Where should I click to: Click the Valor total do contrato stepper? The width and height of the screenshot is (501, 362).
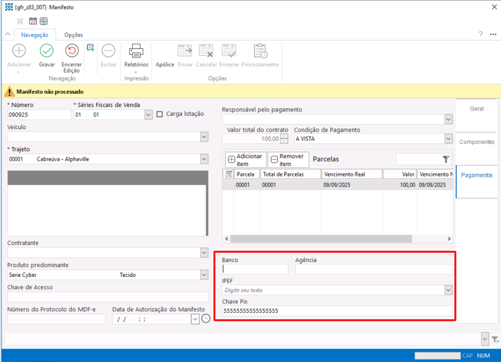284,139
